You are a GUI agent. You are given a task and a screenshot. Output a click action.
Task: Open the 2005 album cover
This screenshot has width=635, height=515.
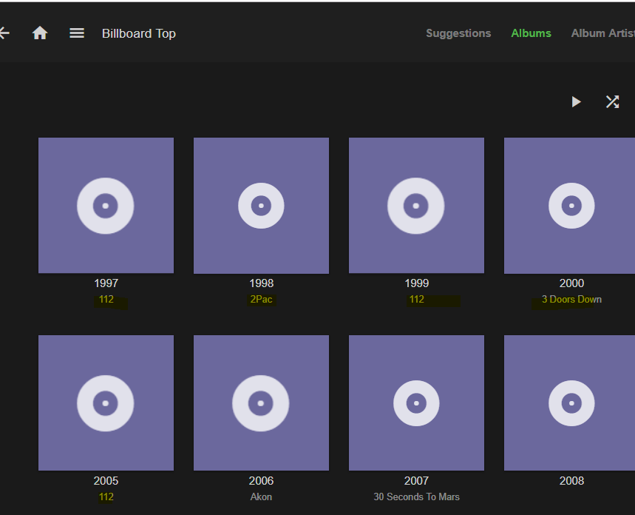click(x=106, y=403)
